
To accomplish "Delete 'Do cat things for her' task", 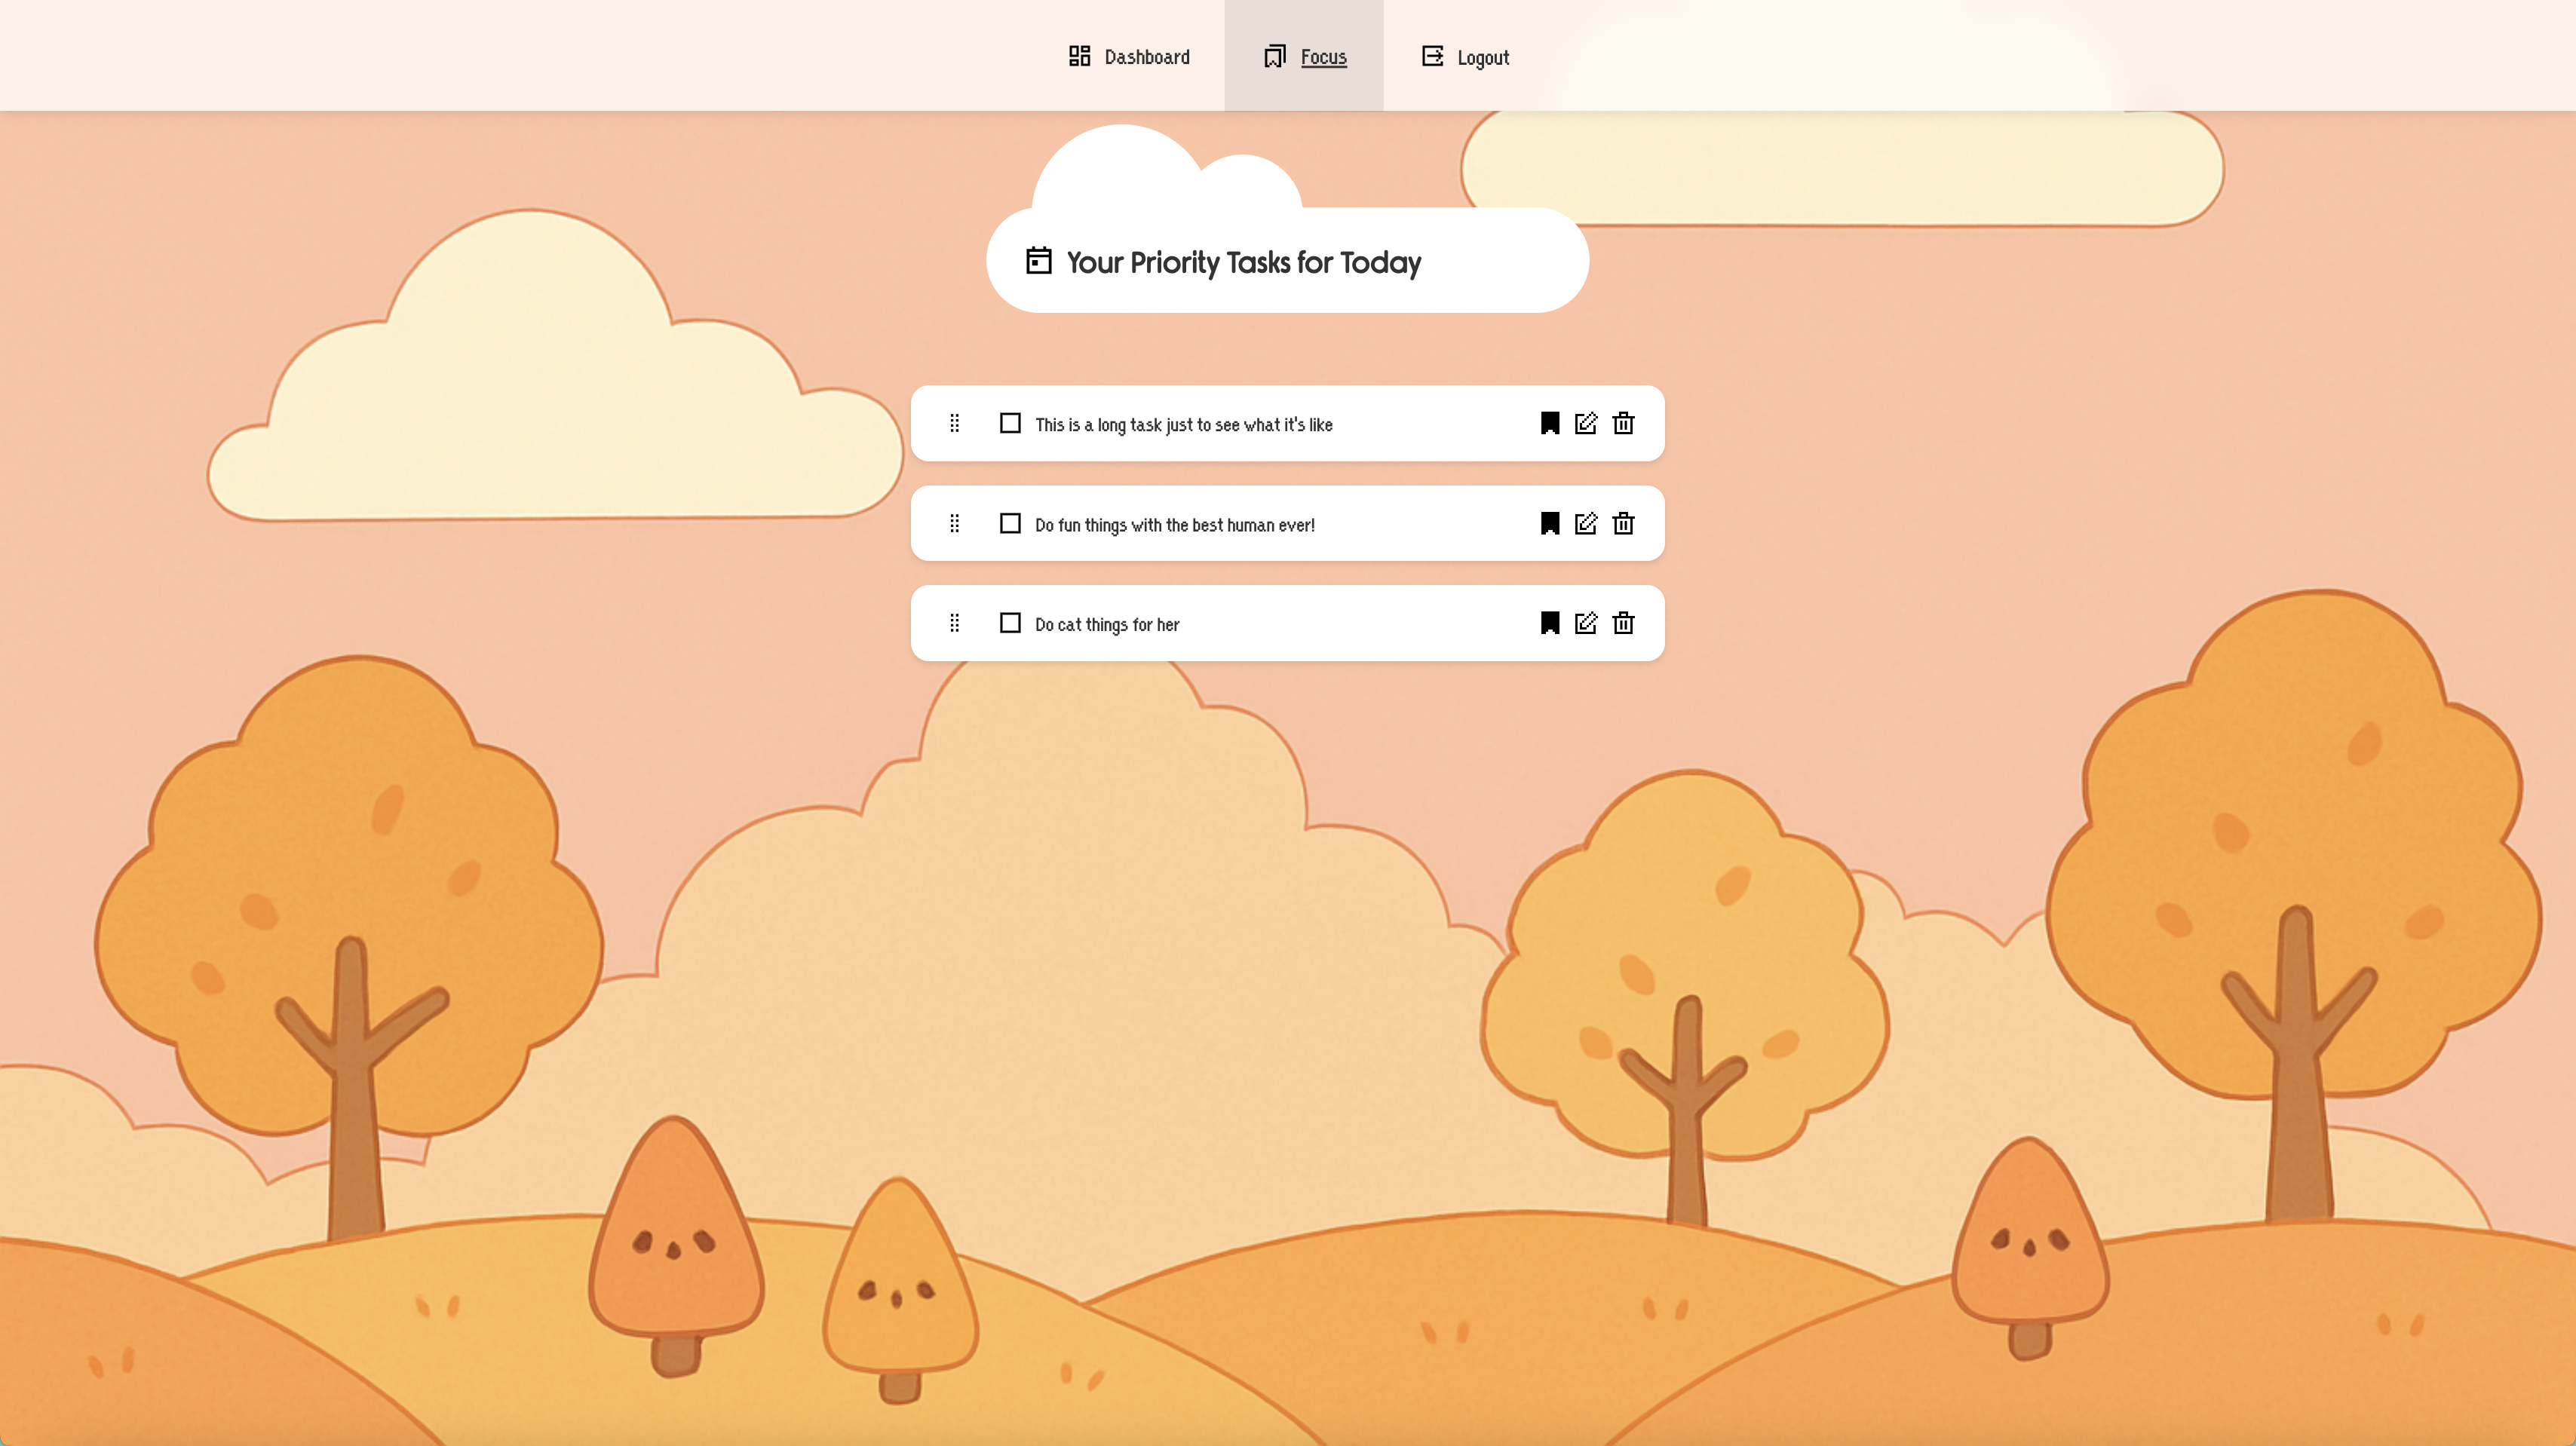I will pos(1623,623).
